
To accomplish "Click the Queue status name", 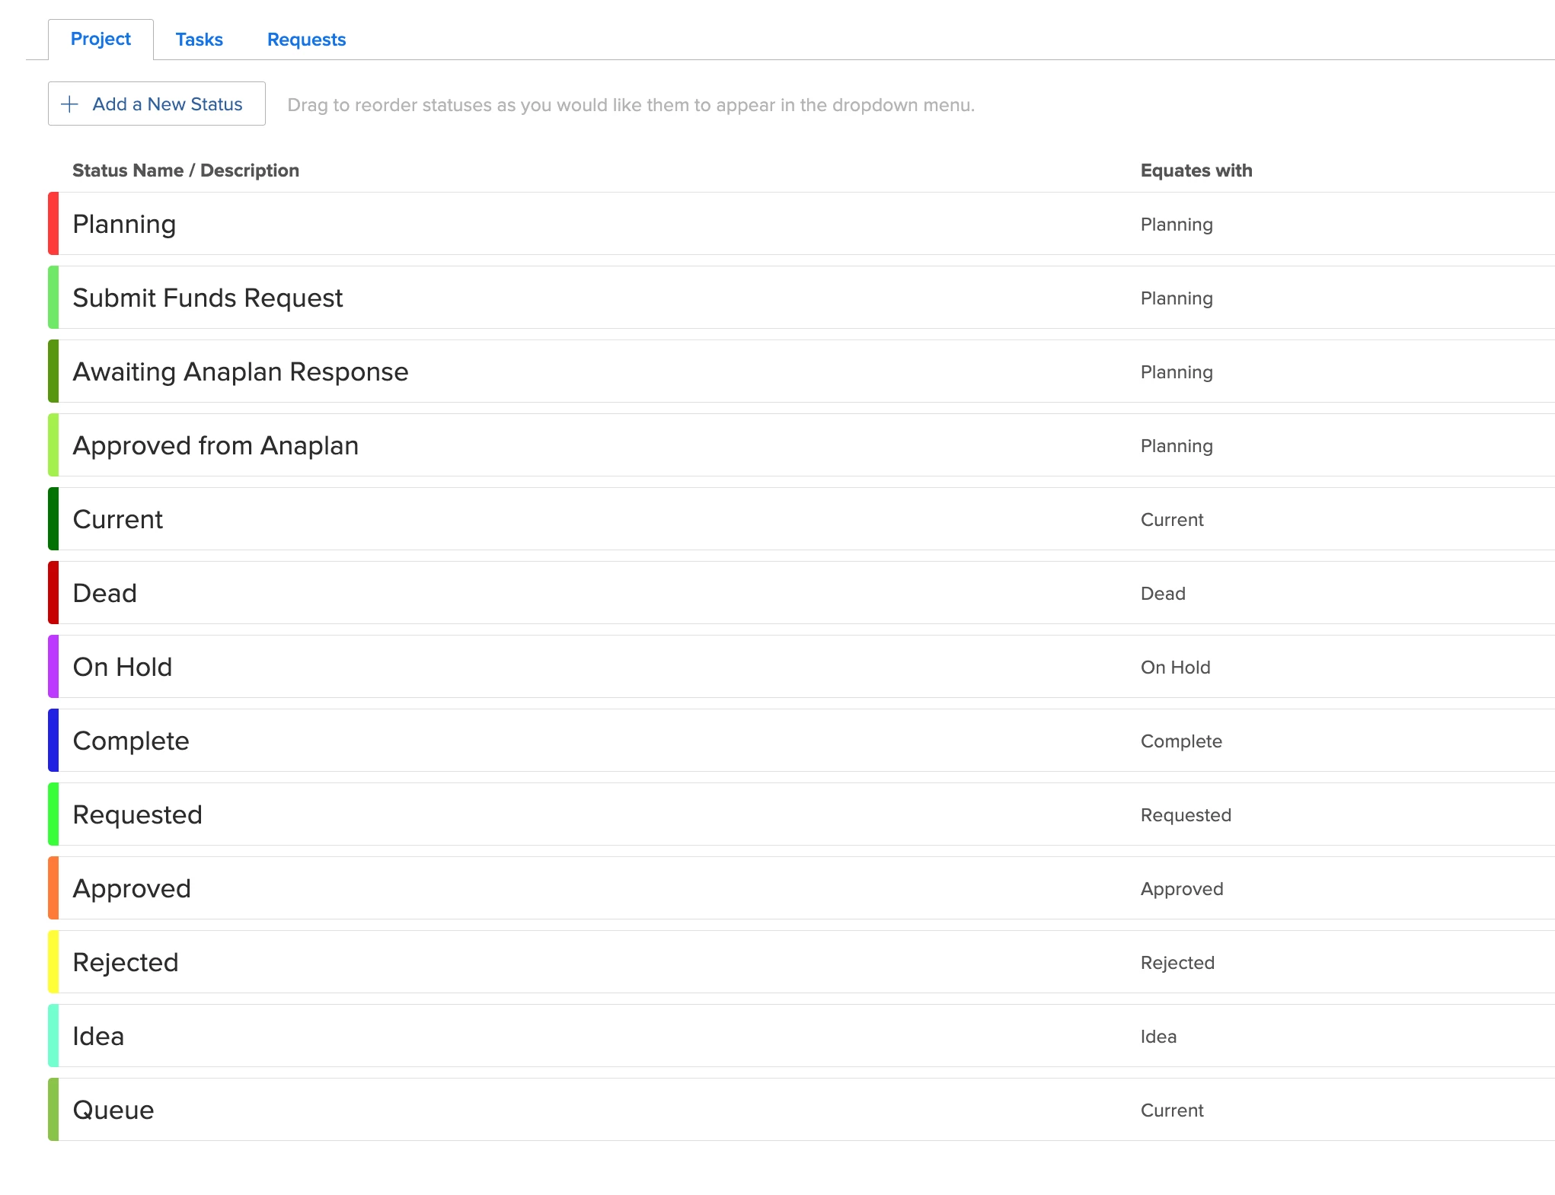I will point(113,1110).
